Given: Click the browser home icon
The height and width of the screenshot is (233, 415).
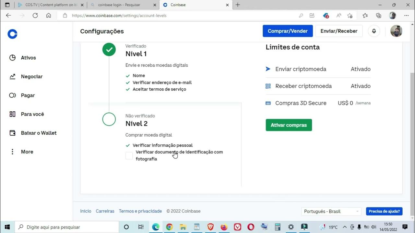Looking at the screenshot, I should click(x=49, y=15).
